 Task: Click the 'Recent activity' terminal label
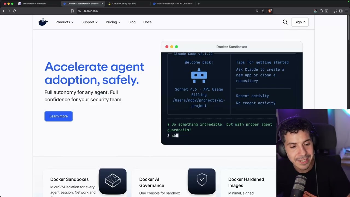coord(252,96)
